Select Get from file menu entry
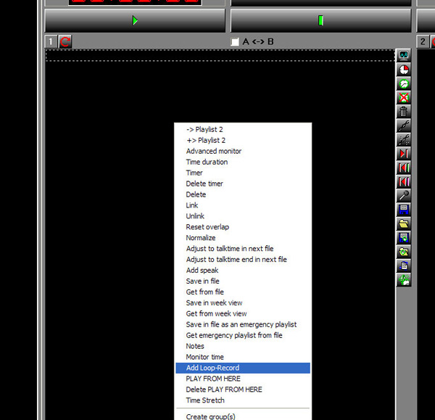The height and width of the screenshot is (420, 435). point(243,292)
